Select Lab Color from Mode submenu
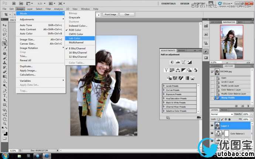Screen dimensions: 255x159 [75, 38]
